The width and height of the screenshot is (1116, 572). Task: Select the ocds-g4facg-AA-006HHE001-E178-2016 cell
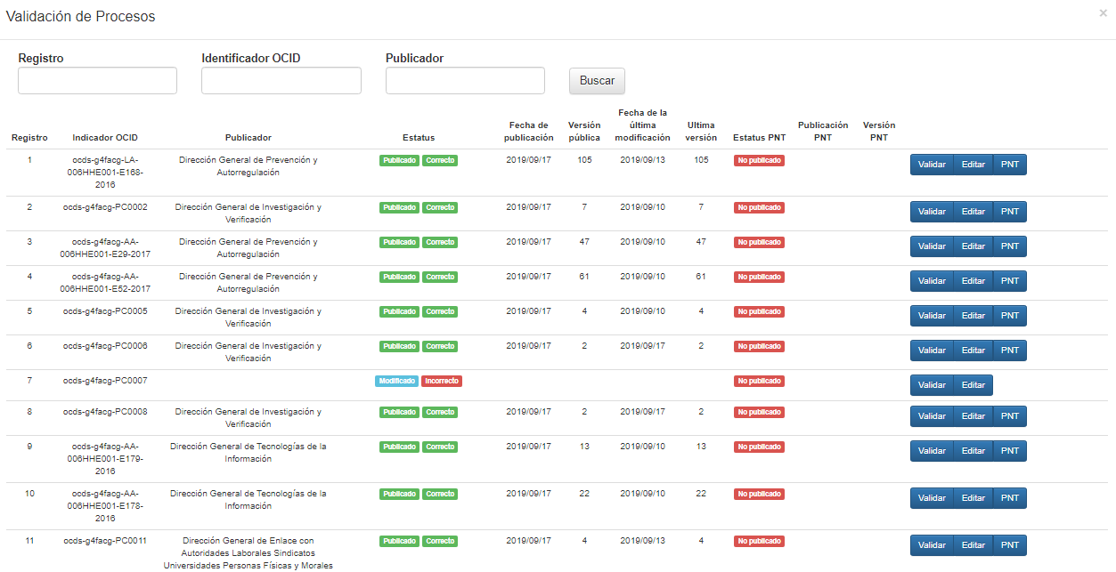click(x=105, y=506)
